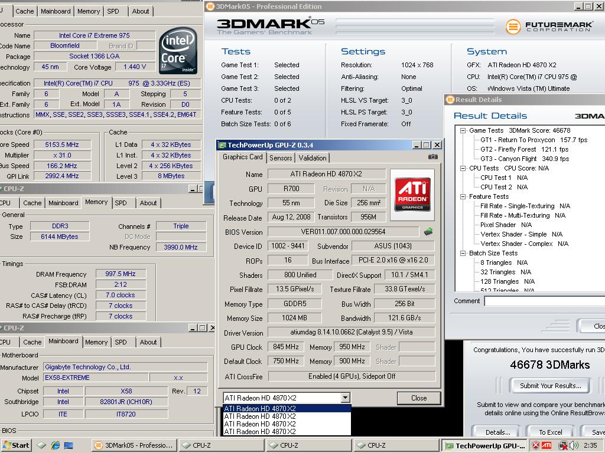The width and height of the screenshot is (605, 453).
Task: Click the taskbar clock showing 2:35
Action: (590, 446)
